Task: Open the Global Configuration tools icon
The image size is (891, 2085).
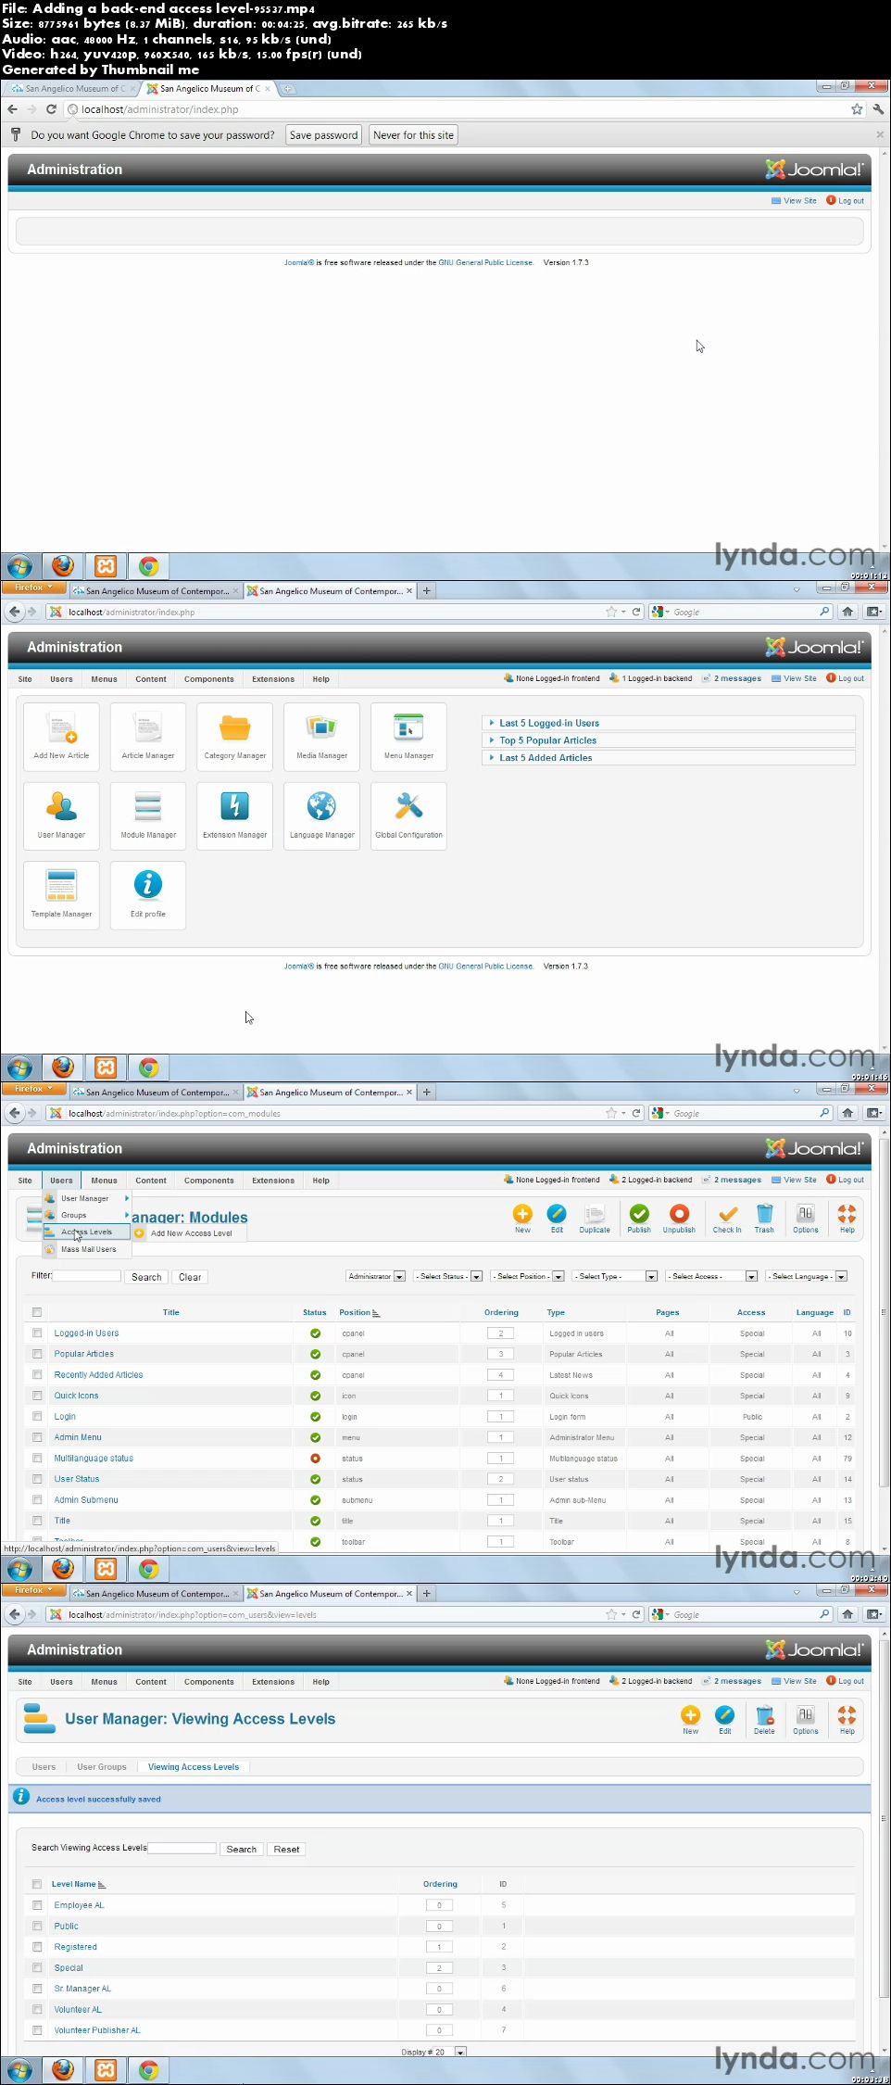Action: coord(408,816)
